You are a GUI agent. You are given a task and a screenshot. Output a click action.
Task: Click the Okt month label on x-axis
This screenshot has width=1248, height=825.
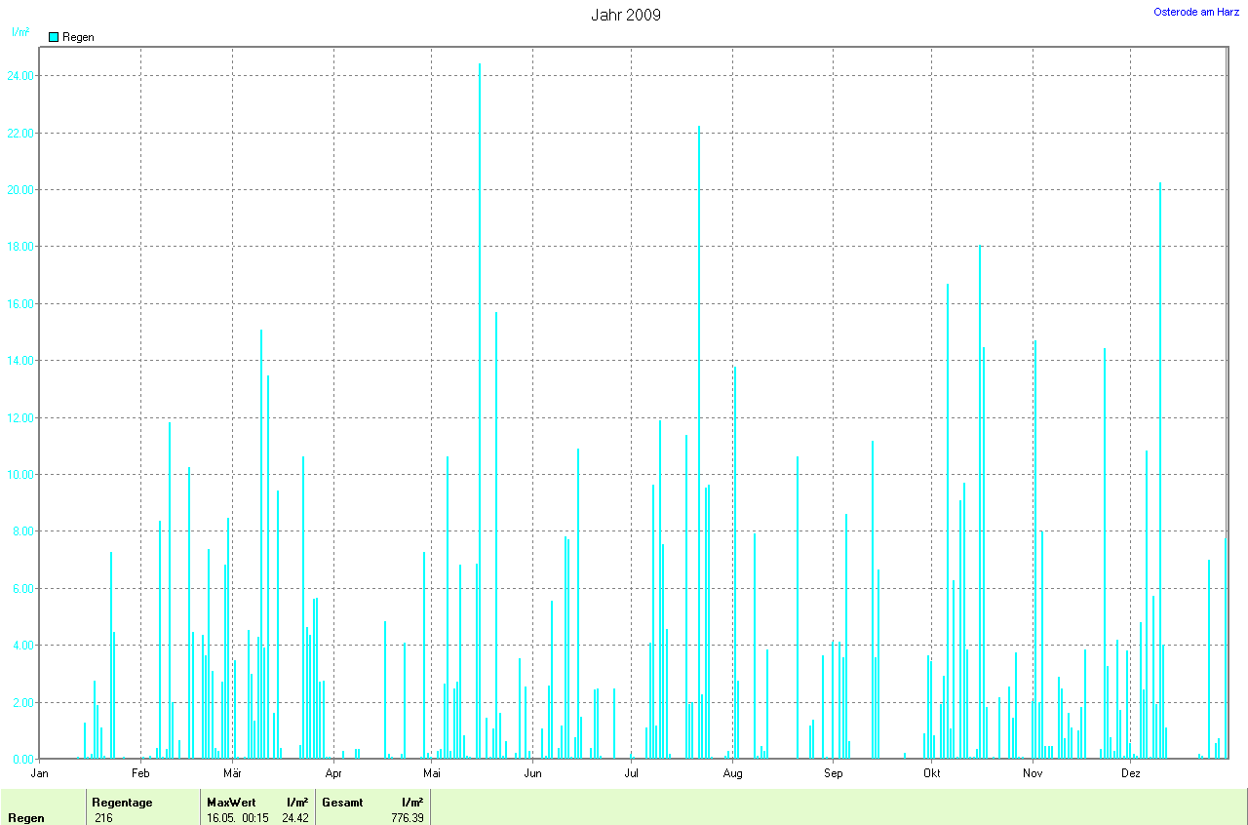[932, 774]
